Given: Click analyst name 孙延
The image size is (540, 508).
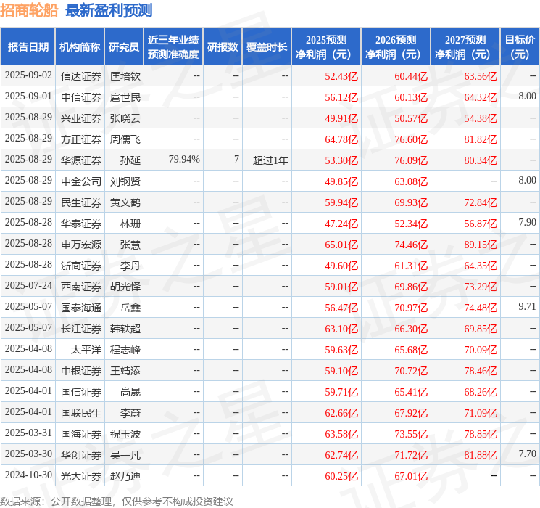Looking at the screenshot, I should (x=130, y=160).
